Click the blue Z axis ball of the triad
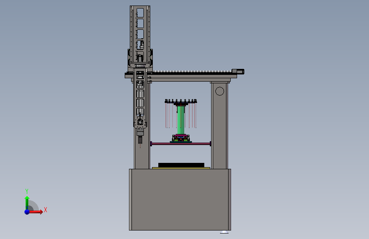Viewport: 369px width, 239px height. (27, 212)
